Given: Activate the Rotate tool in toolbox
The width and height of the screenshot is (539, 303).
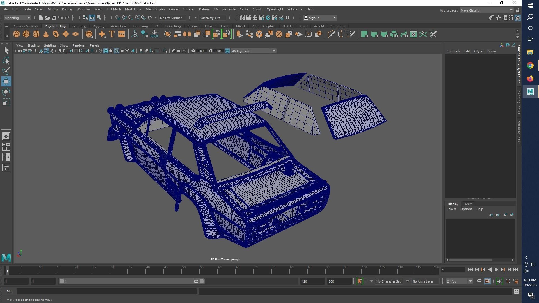Looking at the screenshot, I should [x=6, y=92].
